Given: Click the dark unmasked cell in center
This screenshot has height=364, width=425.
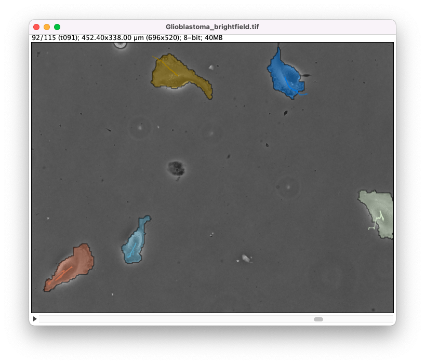Looking at the screenshot, I should click(176, 168).
